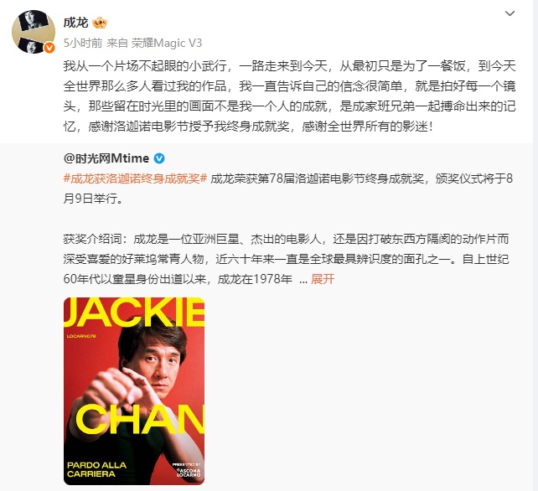Click the yellow CHAN text on the poster

pyautogui.click(x=140, y=419)
